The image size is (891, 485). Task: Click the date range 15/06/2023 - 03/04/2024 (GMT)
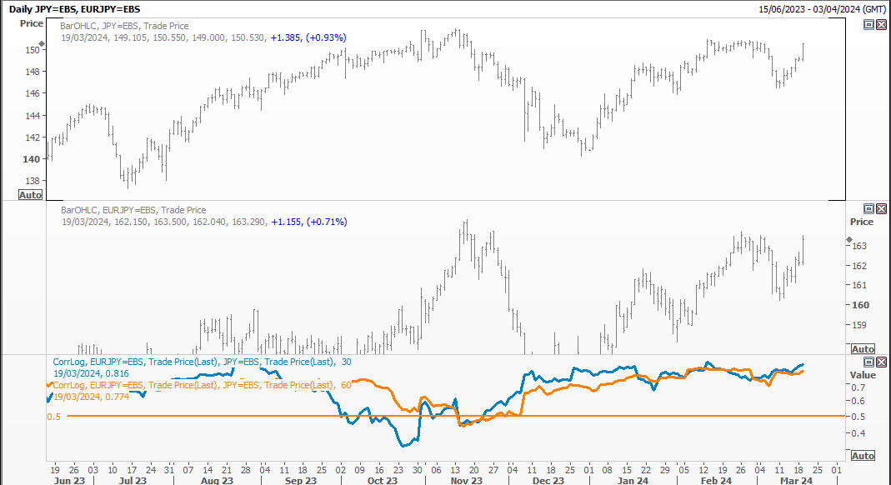point(823,9)
